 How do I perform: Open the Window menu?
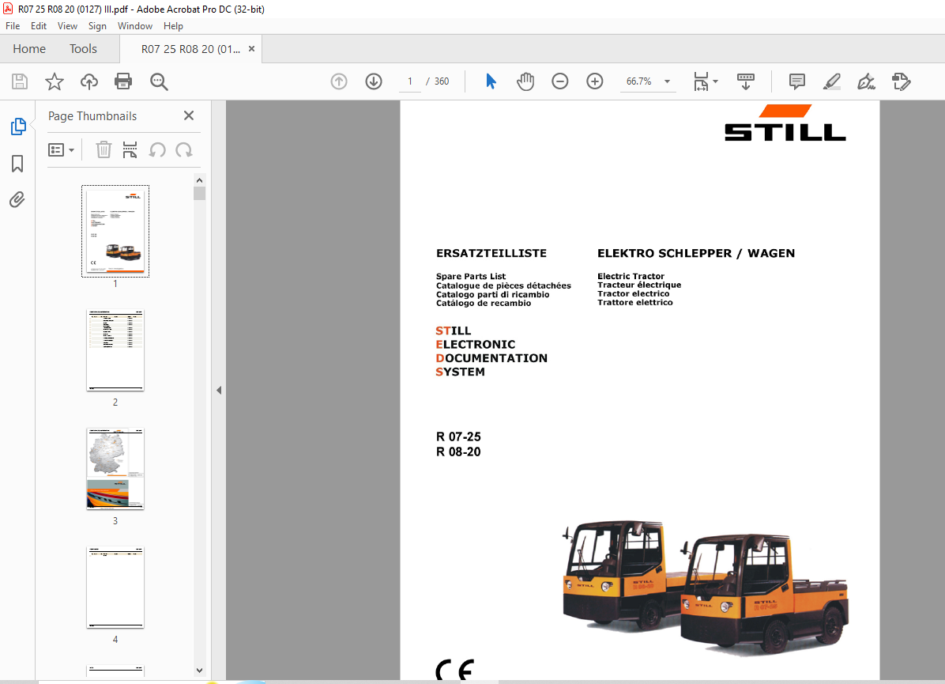135,26
